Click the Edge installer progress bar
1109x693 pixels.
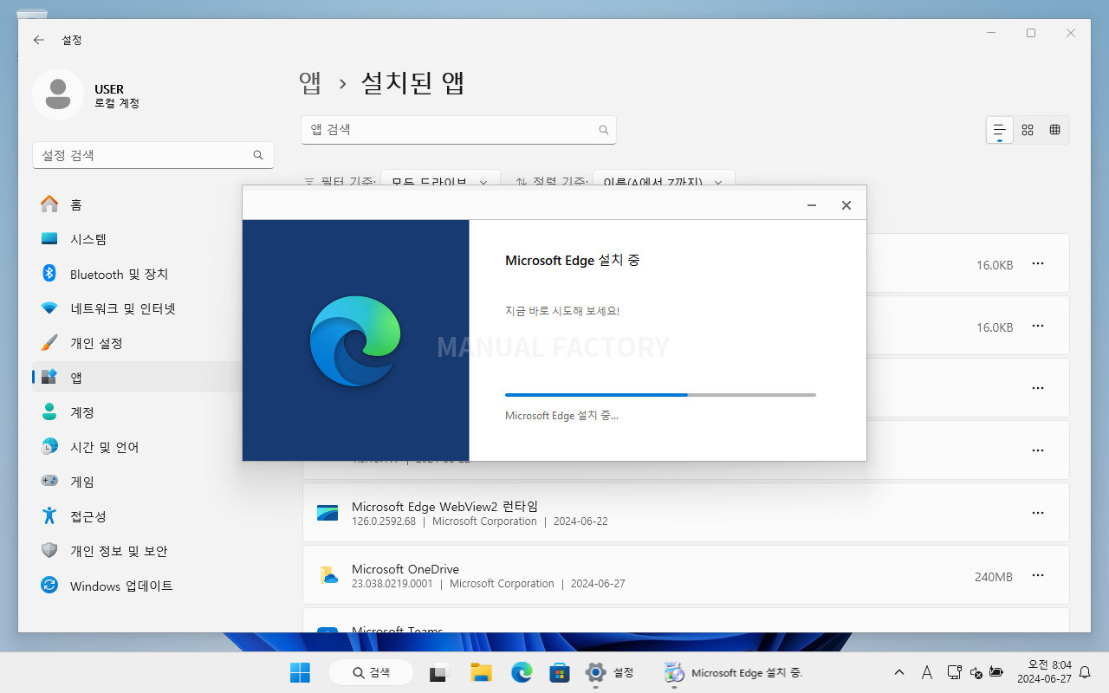(660, 395)
